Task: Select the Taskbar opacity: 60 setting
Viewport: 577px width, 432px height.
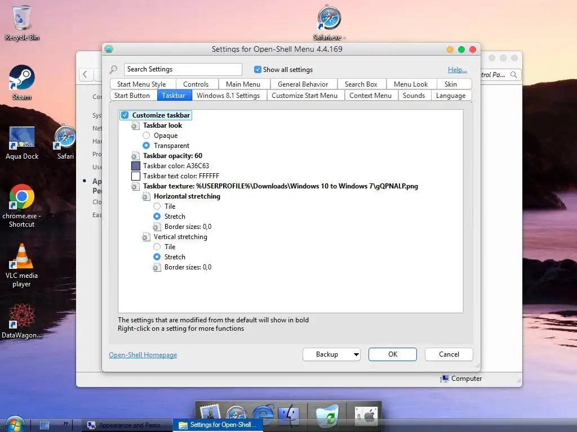Action: click(x=172, y=156)
